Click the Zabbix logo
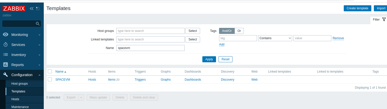This screenshot has height=109, width=387. pos(14,9)
